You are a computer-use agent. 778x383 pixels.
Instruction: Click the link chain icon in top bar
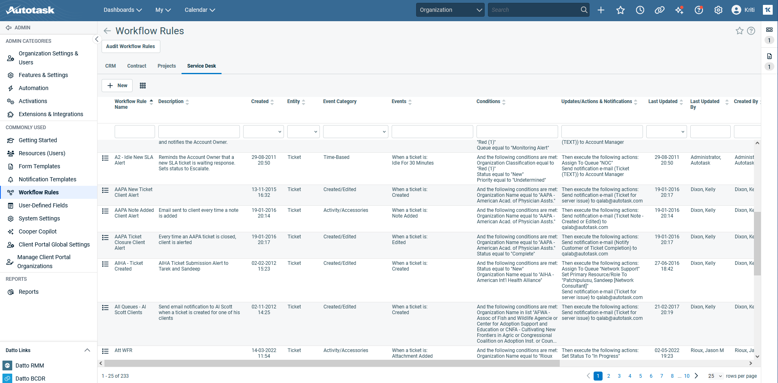660,10
